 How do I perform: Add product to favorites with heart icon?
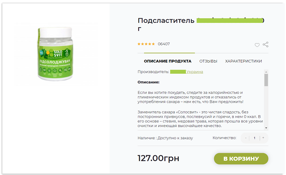click(x=257, y=45)
